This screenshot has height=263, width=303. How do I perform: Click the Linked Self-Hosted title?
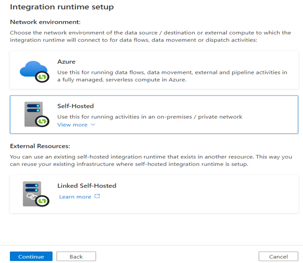(87, 186)
